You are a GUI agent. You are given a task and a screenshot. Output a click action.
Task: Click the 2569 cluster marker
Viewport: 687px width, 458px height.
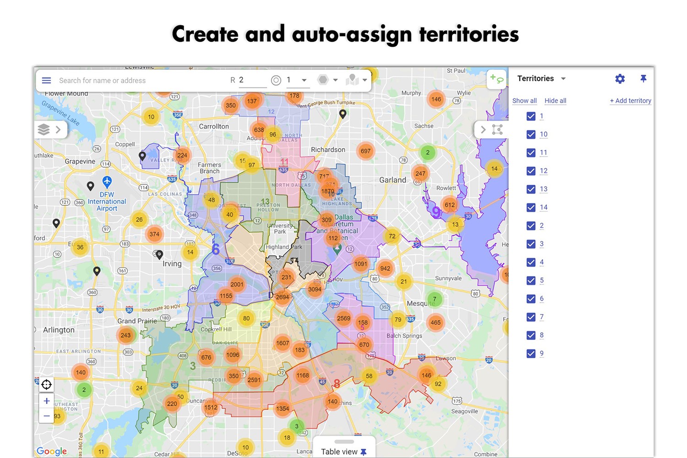click(x=343, y=318)
